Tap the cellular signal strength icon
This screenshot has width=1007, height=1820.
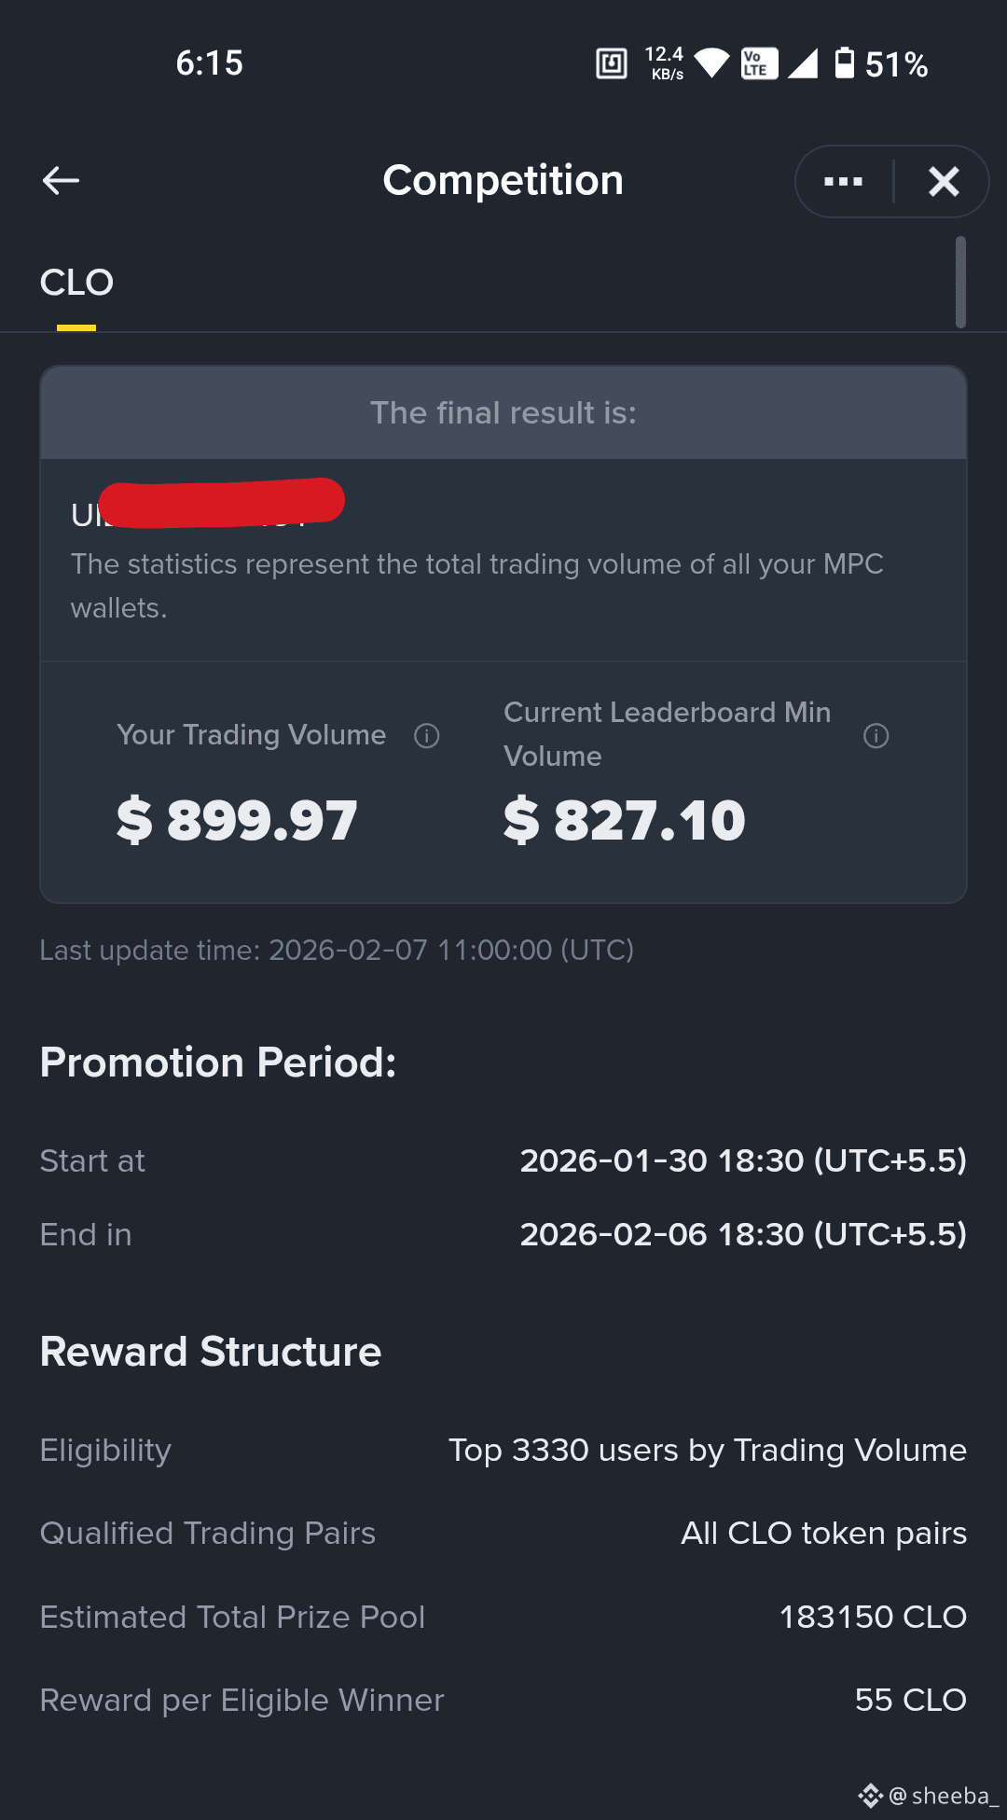click(x=803, y=63)
